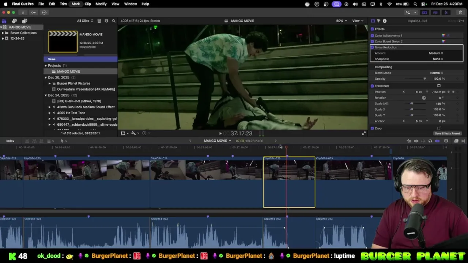Click the Position Y value field
This screenshot has height=263, width=468.
pyautogui.click(x=437, y=92)
